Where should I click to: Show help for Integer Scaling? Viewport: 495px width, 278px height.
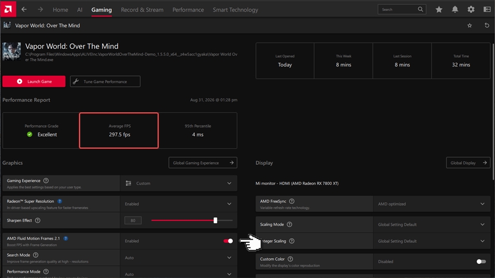[x=291, y=241]
